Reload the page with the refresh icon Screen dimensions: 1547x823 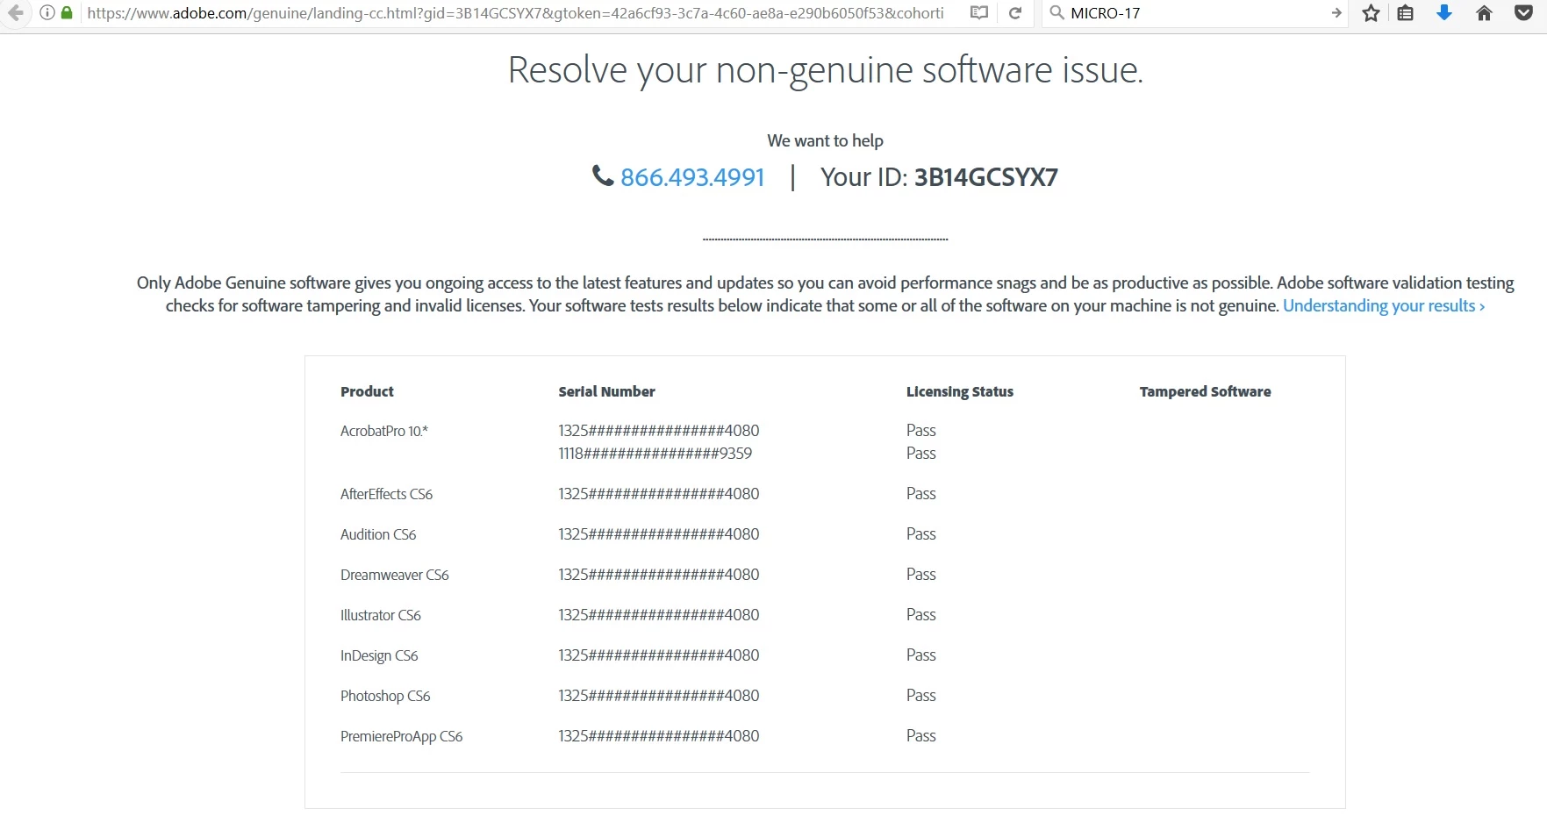tap(1015, 13)
